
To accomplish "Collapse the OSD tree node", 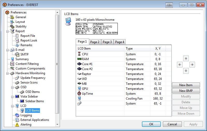I will point(12,87).
